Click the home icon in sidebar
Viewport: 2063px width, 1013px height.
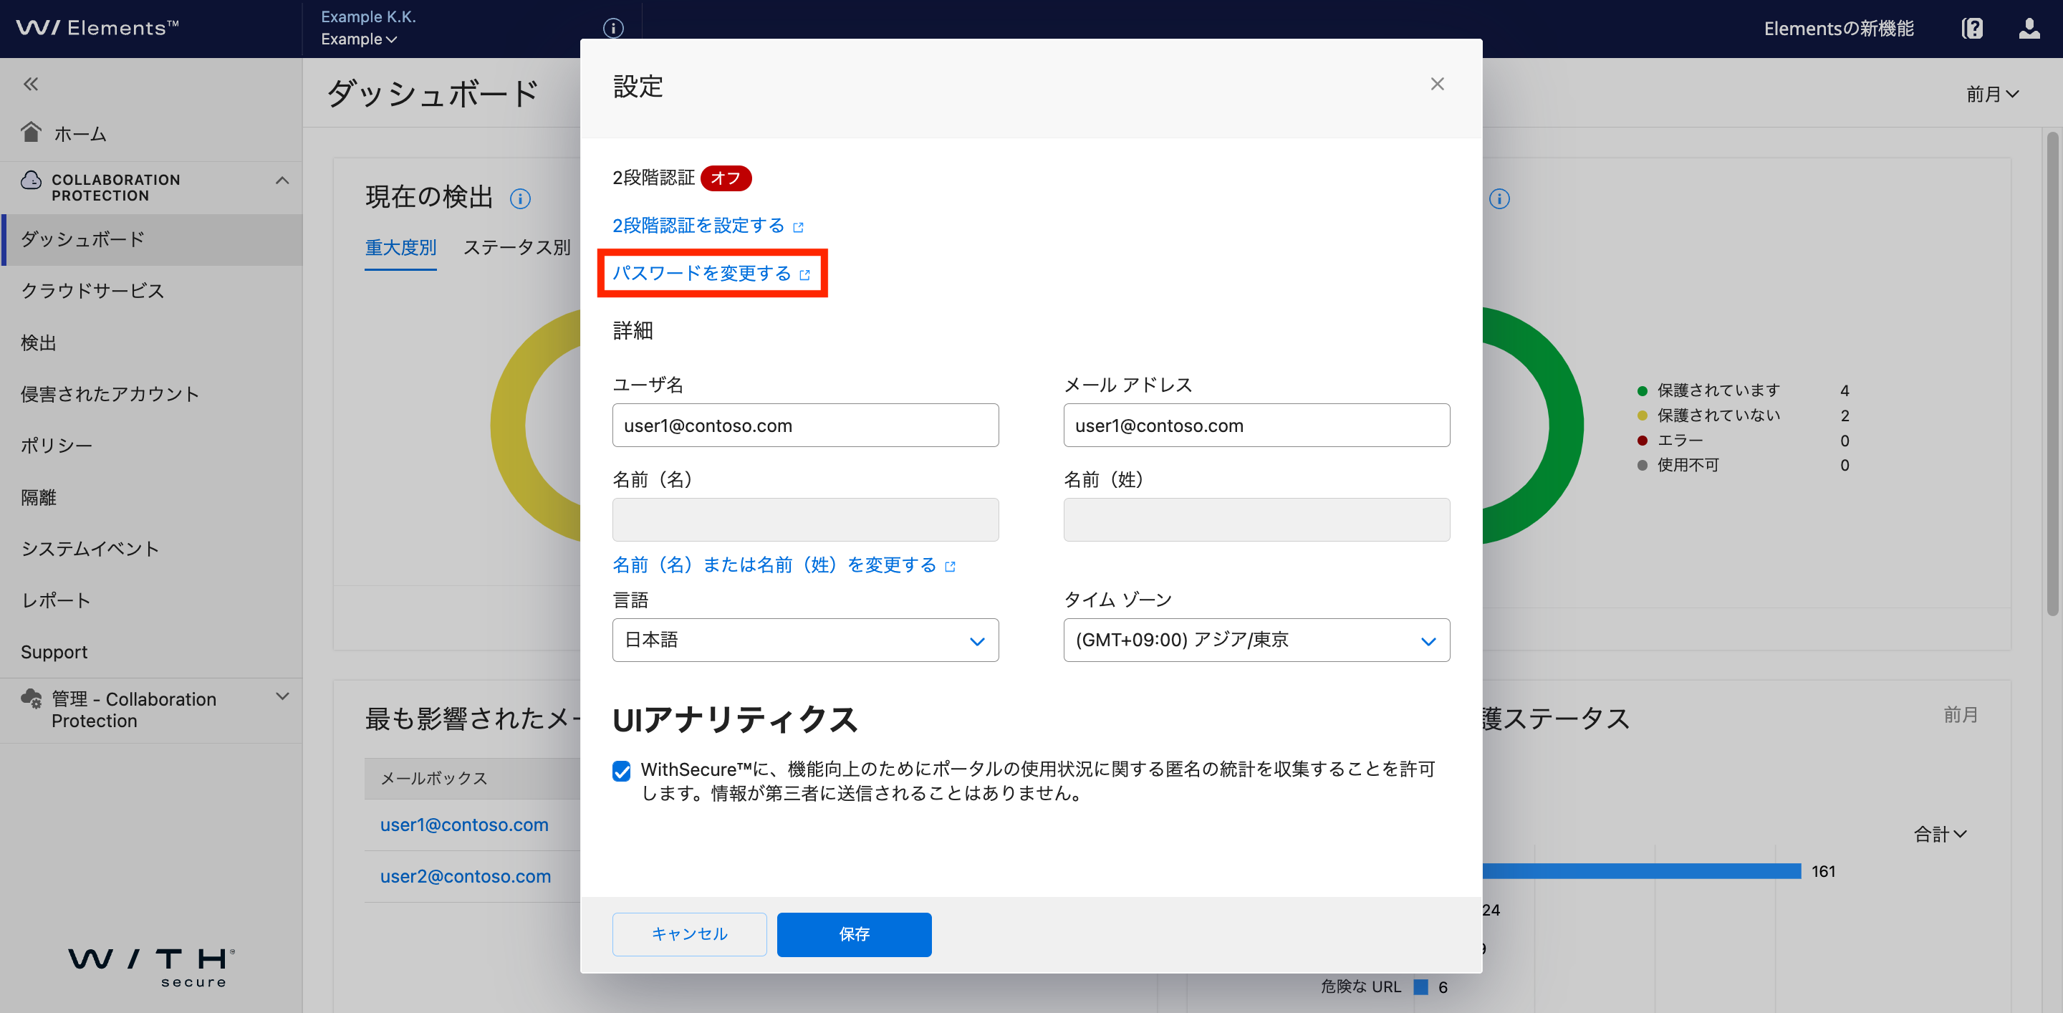[32, 132]
